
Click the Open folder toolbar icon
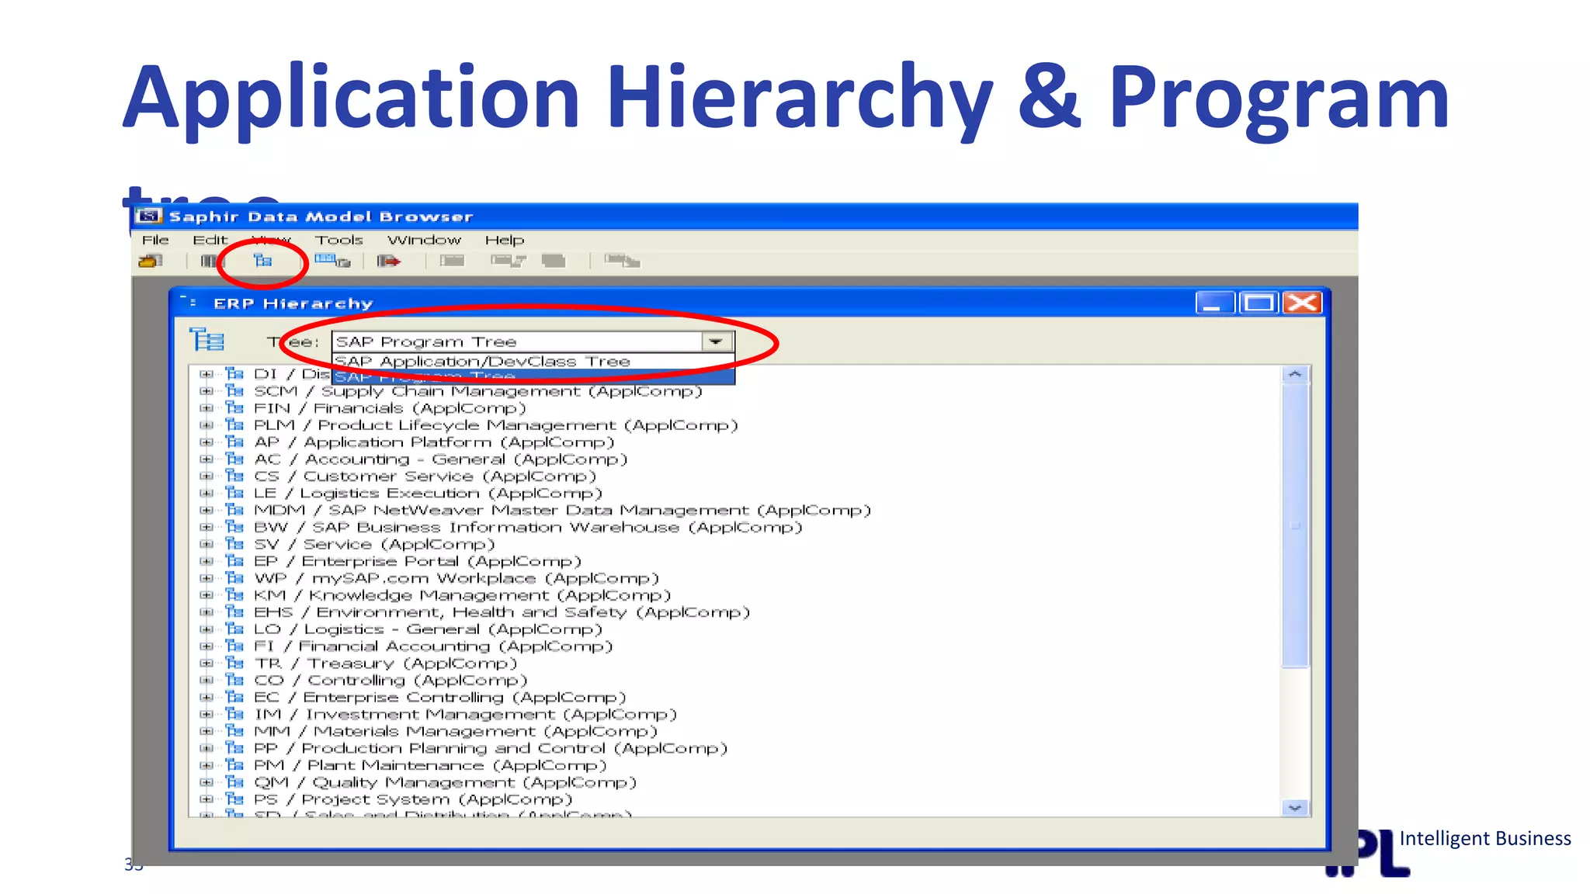click(151, 261)
